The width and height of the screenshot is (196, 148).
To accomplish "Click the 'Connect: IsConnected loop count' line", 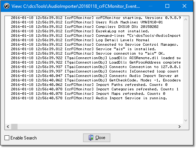I will pyautogui.click(x=95, y=71).
